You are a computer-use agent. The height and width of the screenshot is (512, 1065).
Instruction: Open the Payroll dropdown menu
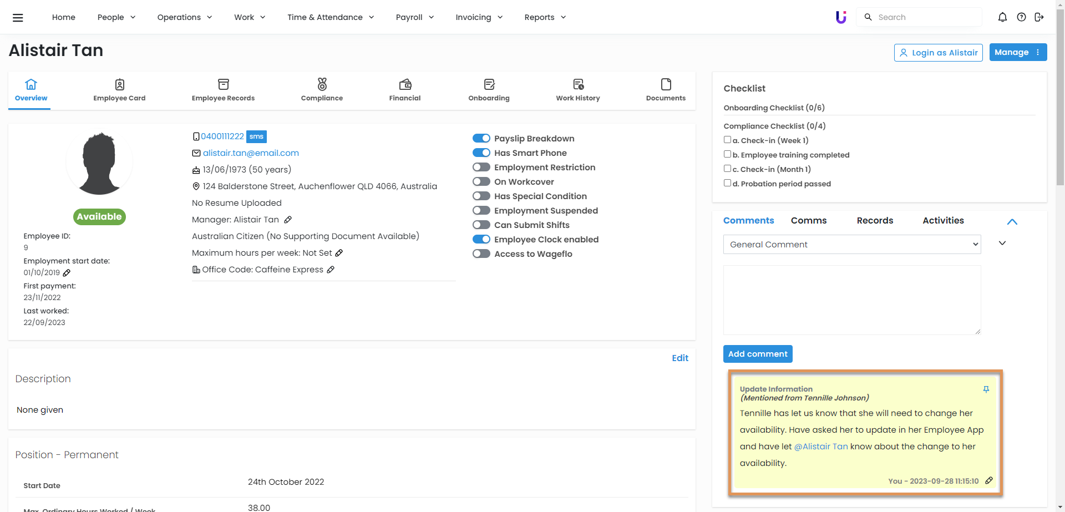coord(415,17)
